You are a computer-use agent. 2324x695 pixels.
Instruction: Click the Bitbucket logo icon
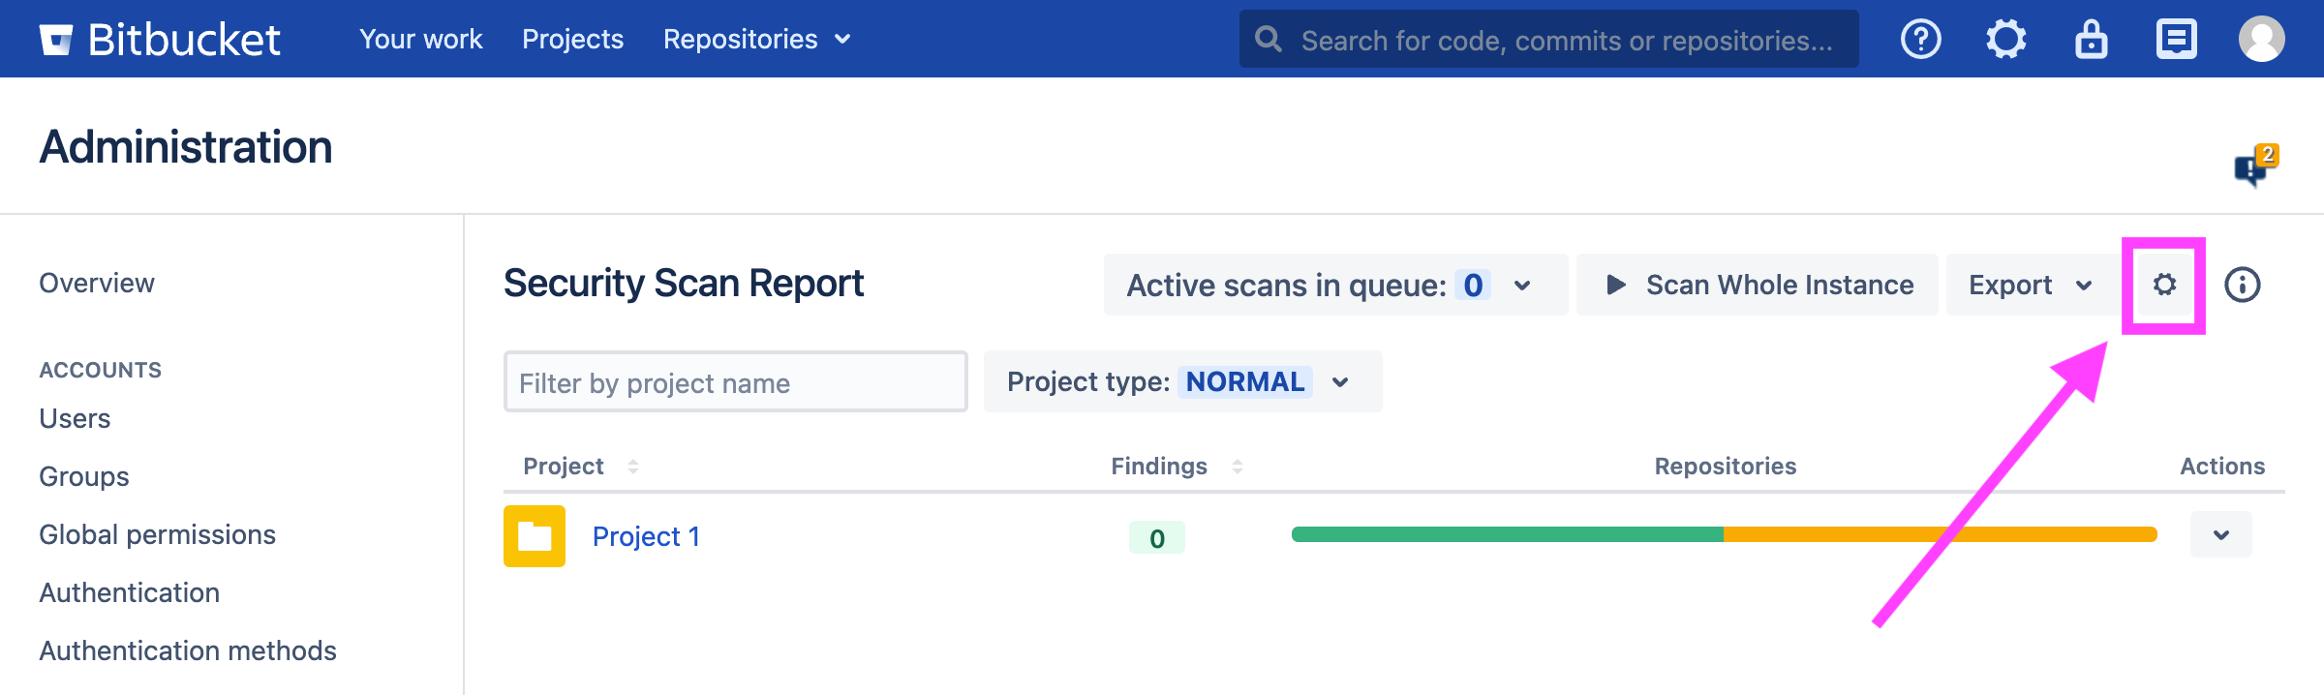56,40
